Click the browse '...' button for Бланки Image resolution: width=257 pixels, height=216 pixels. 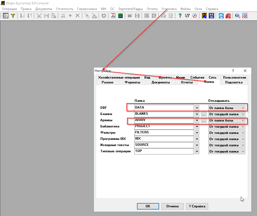[204, 114]
